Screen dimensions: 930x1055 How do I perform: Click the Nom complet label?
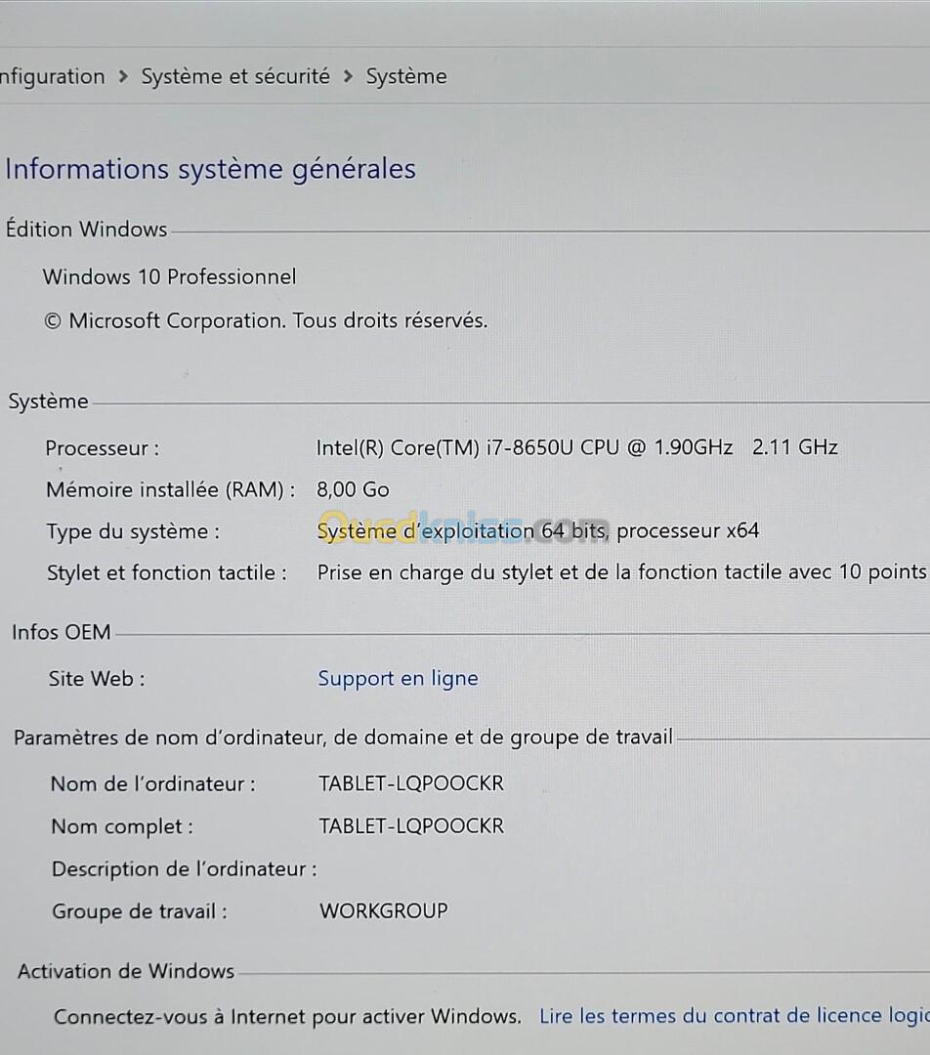pos(122,826)
